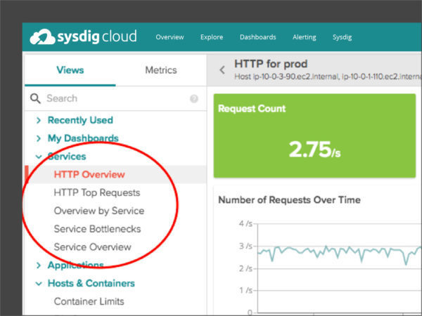
Task: Expand the Applications section
Action: (39, 265)
